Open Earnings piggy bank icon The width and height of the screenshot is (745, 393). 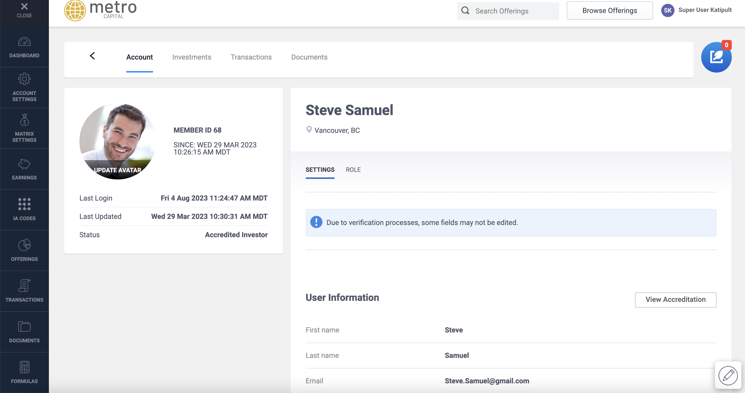pyautogui.click(x=24, y=164)
